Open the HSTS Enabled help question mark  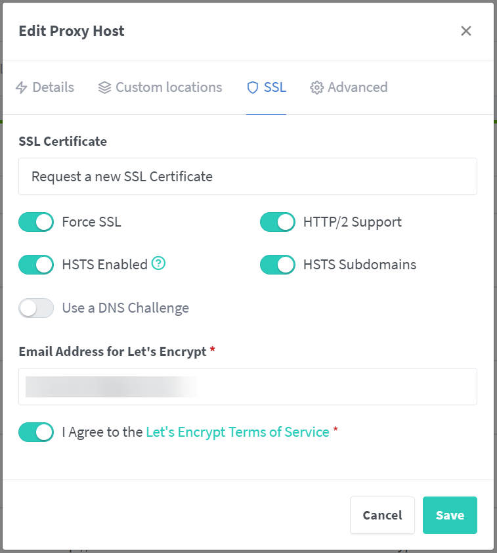click(x=158, y=264)
